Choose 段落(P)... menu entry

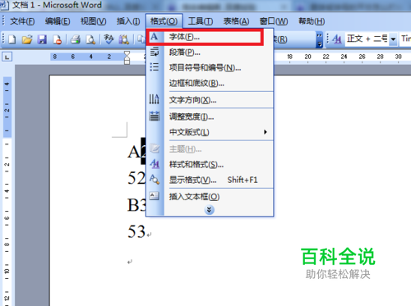point(210,52)
